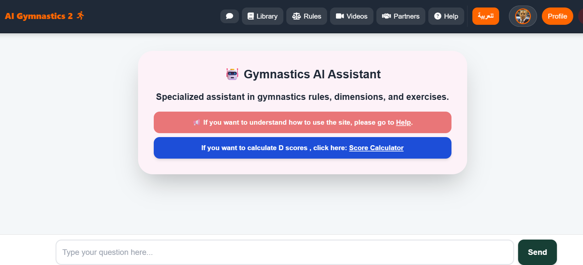Click the running gymnast icon in the logo
The width and height of the screenshot is (583, 265).
[x=80, y=16]
